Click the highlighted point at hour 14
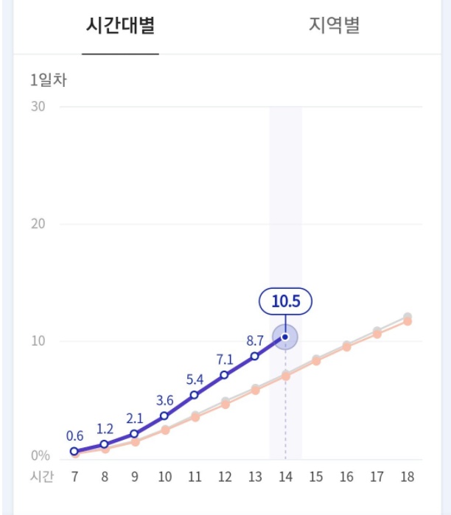 pyautogui.click(x=285, y=337)
